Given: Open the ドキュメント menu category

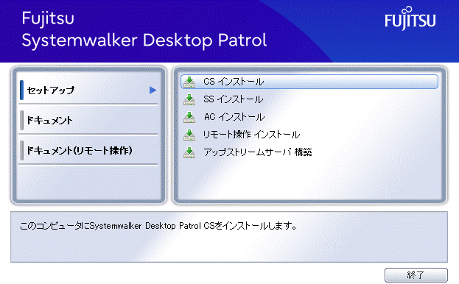Looking at the screenshot, I should 88,120.
